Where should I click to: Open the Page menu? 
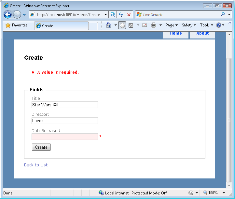click(x=172, y=25)
